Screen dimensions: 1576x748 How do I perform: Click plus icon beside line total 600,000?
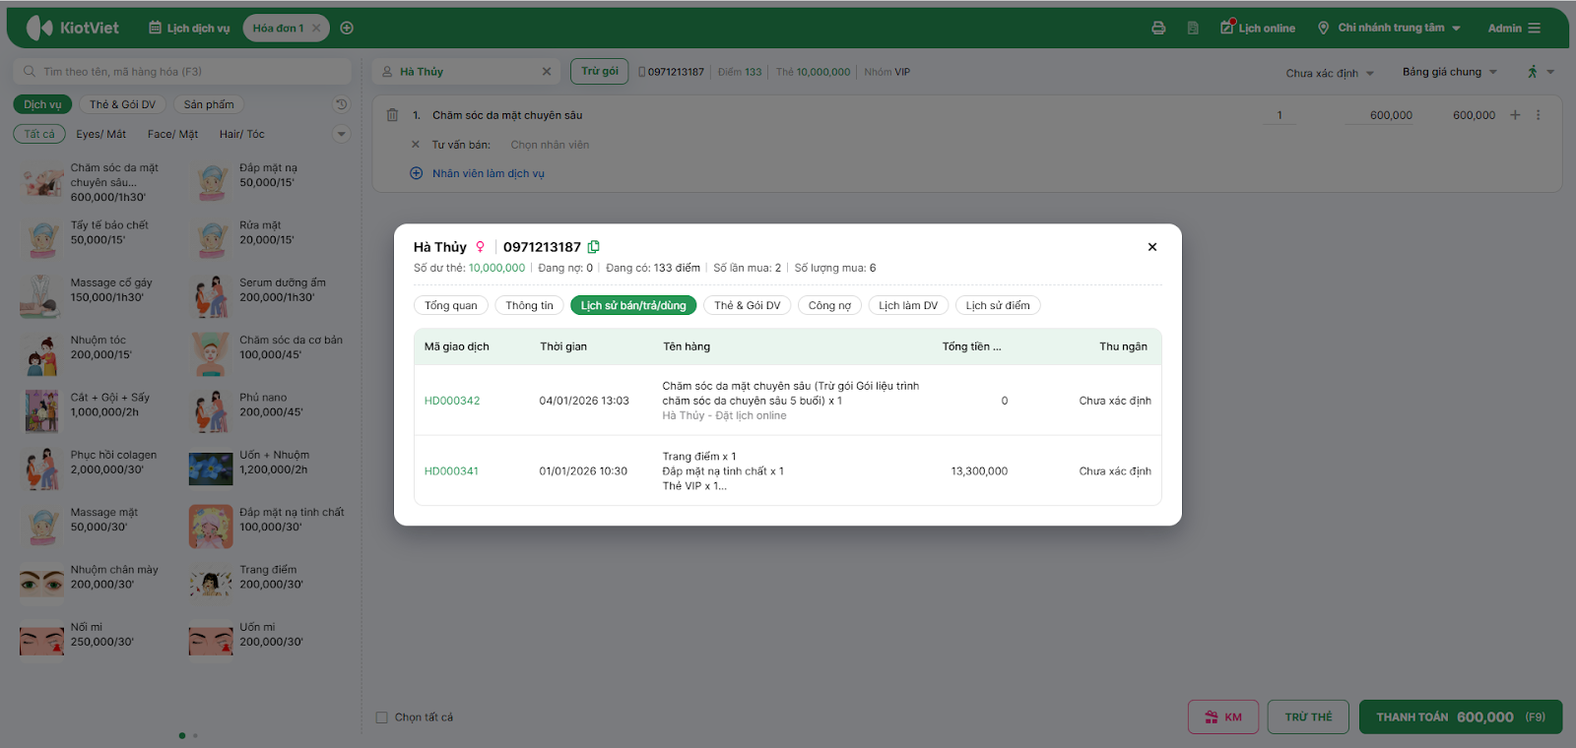click(x=1515, y=115)
